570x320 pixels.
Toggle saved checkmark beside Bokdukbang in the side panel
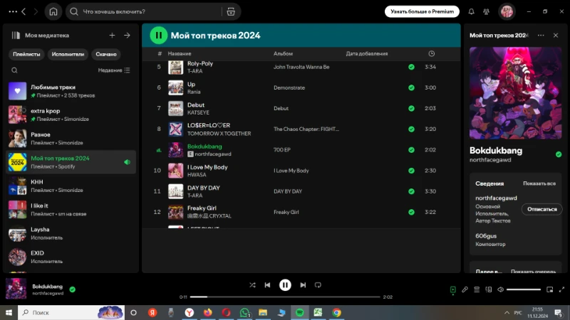(x=559, y=154)
